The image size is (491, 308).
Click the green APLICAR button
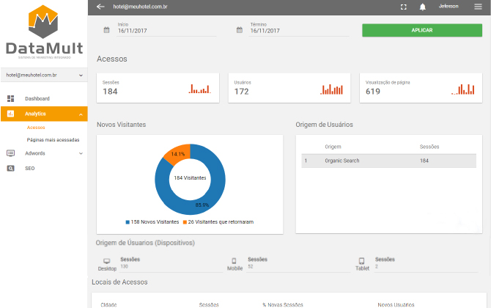coord(422,30)
